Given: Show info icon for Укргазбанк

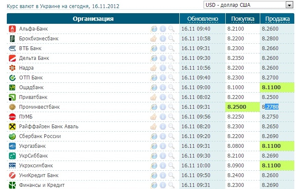Looking at the screenshot, I should coord(163,146).
